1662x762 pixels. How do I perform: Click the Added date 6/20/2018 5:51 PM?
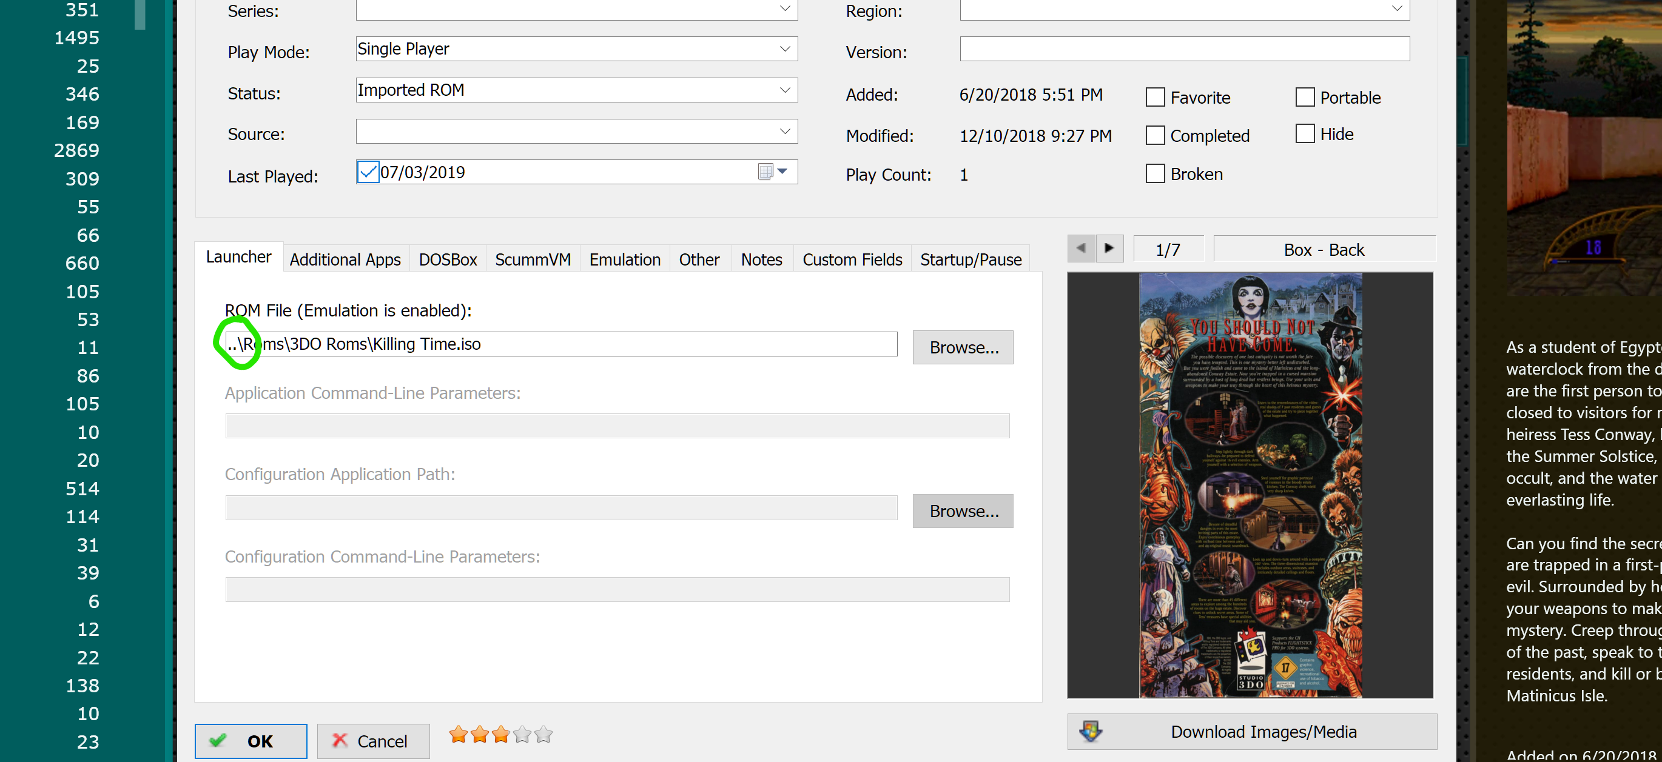[x=1031, y=95]
